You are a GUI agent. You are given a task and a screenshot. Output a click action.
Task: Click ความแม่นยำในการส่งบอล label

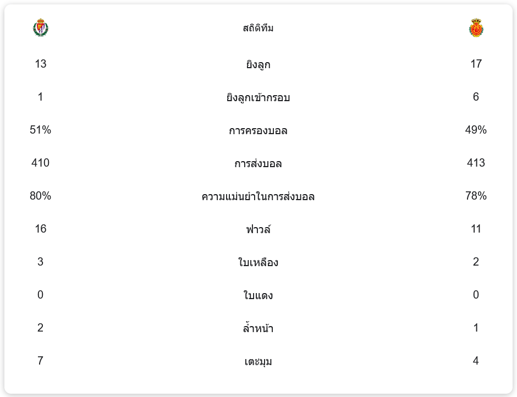click(258, 196)
